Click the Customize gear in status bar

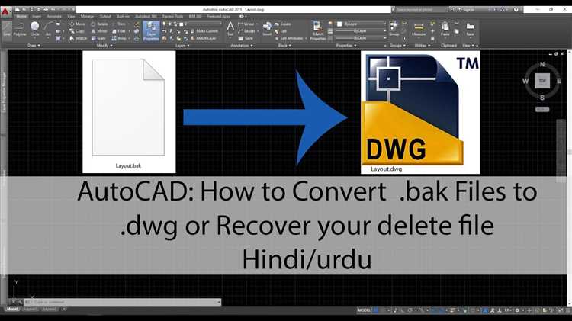click(x=517, y=310)
